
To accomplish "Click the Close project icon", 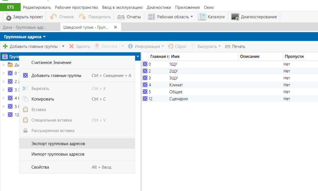I will point(7,17).
